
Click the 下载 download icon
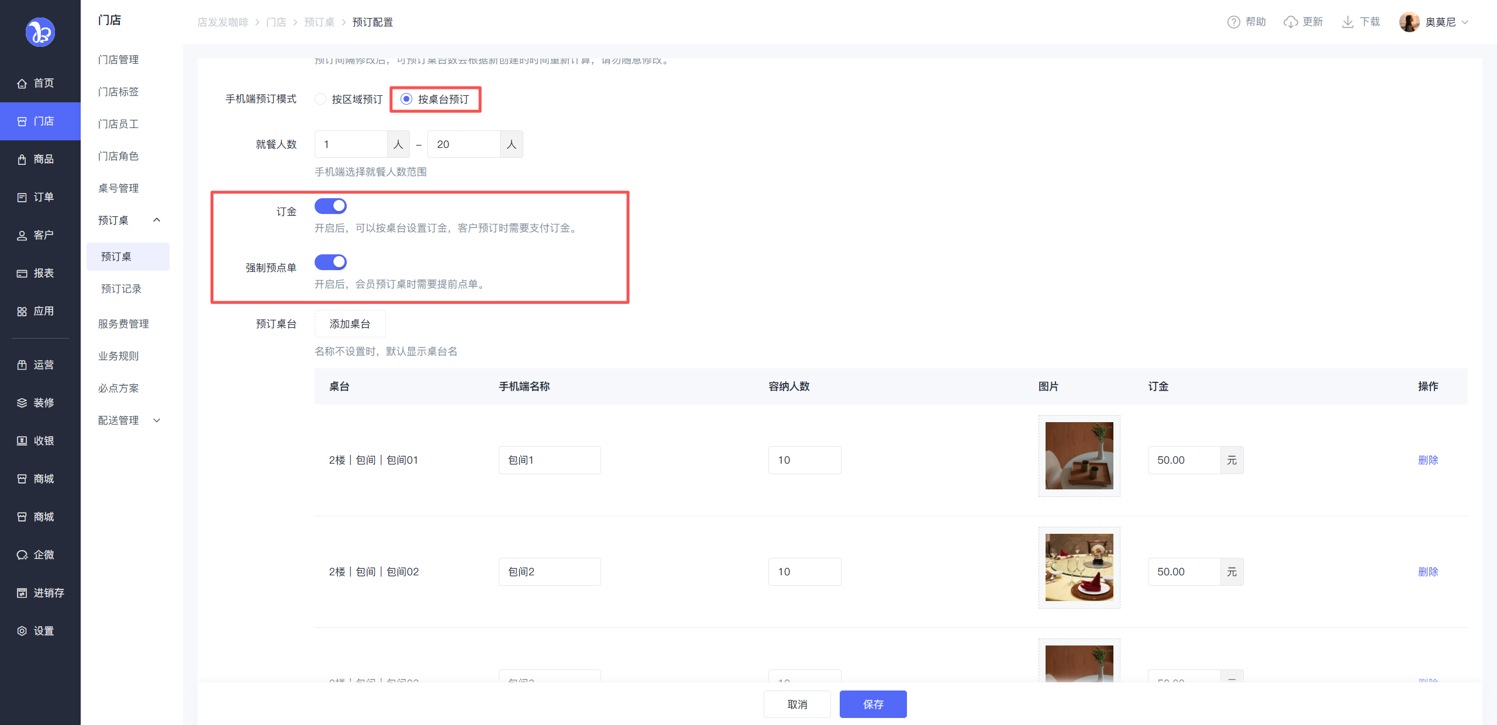1347,22
